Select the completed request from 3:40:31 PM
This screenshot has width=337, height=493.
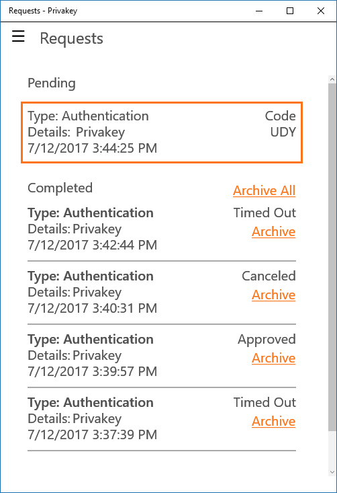[x=162, y=293]
